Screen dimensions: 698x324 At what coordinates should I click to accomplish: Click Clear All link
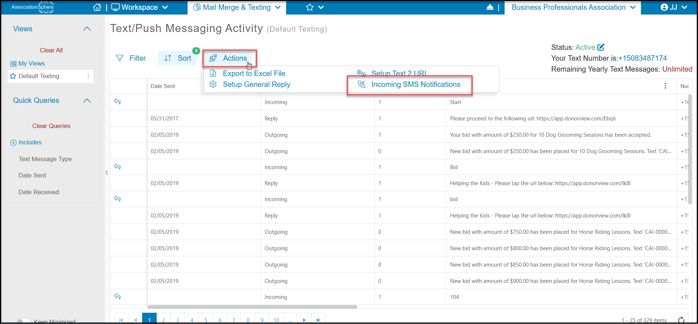point(51,50)
